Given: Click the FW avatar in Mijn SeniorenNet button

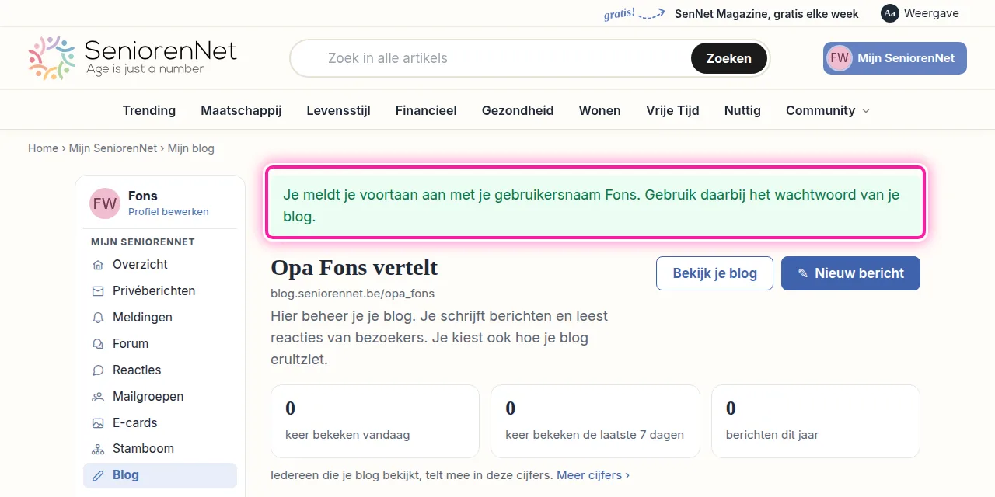Looking at the screenshot, I should 840,58.
